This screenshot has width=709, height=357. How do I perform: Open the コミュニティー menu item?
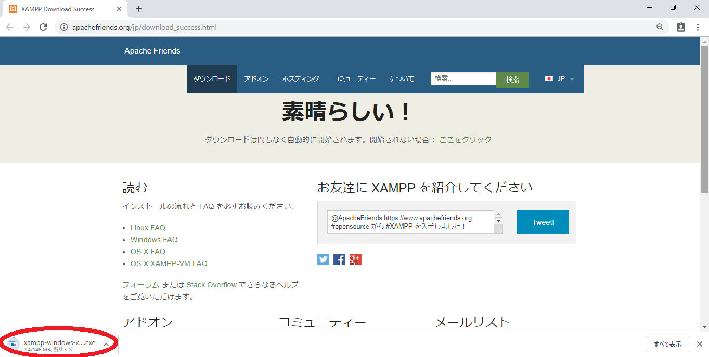(354, 79)
